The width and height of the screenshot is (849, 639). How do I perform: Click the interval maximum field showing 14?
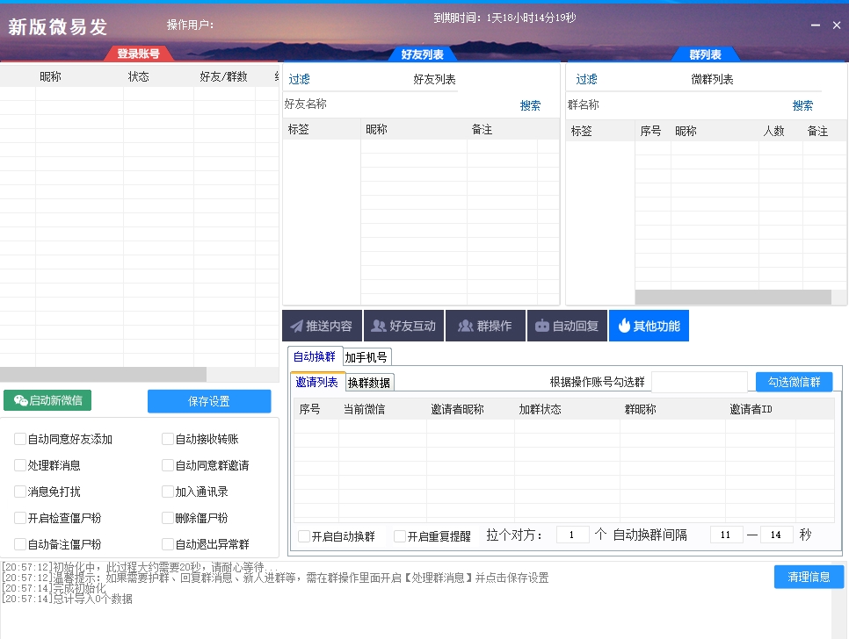776,535
